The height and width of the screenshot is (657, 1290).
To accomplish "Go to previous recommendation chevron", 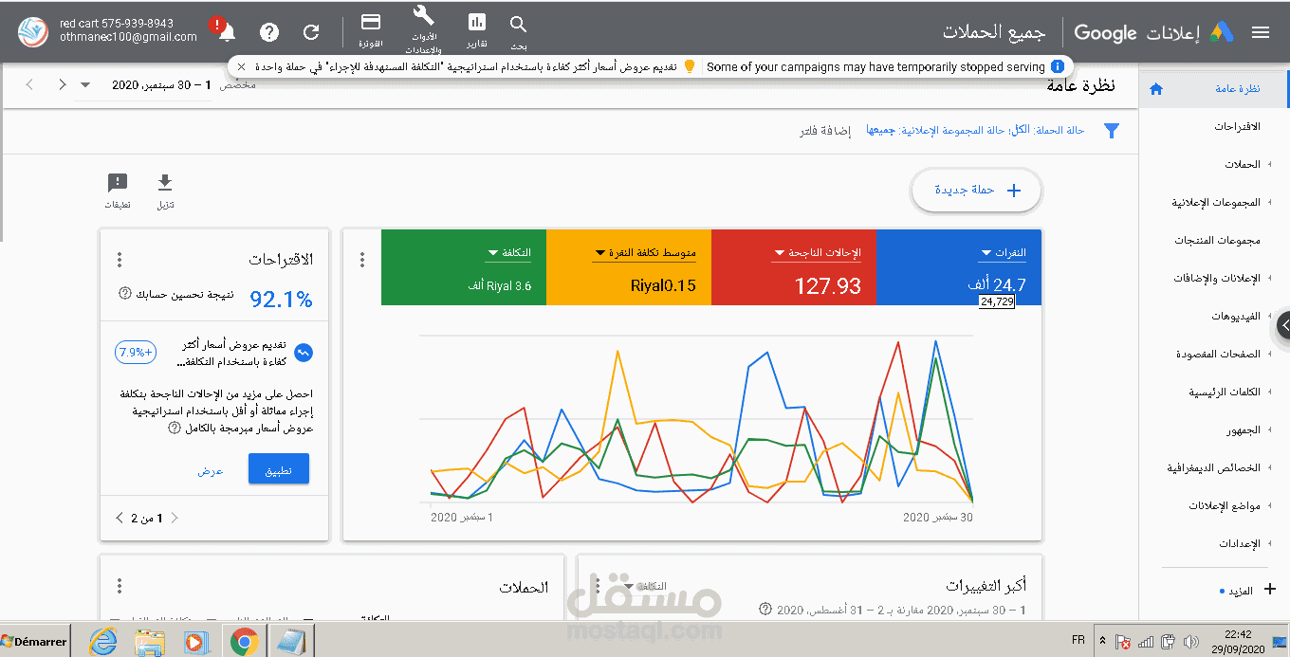I will pyautogui.click(x=175, y=518).
